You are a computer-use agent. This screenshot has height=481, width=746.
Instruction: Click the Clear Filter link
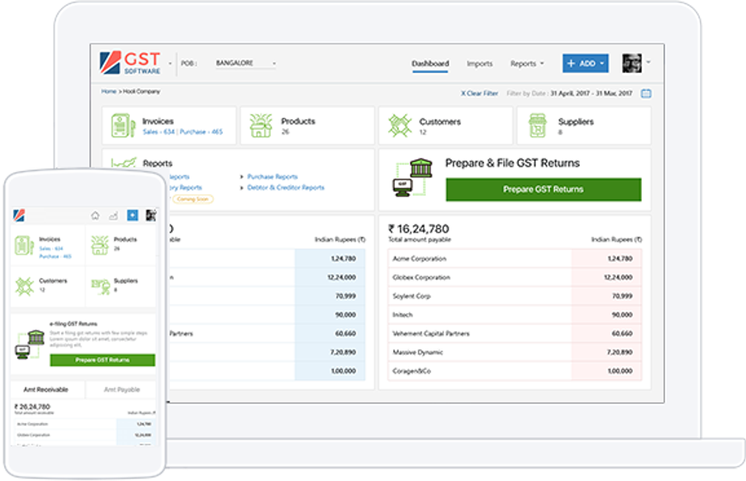[x=479, y=93]
